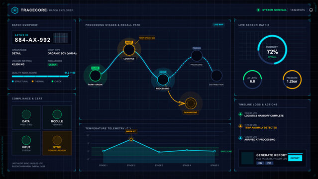Click the 14:42:09 UTC clock
Viewport: 318px width, 179px height.
coord(298,10)
